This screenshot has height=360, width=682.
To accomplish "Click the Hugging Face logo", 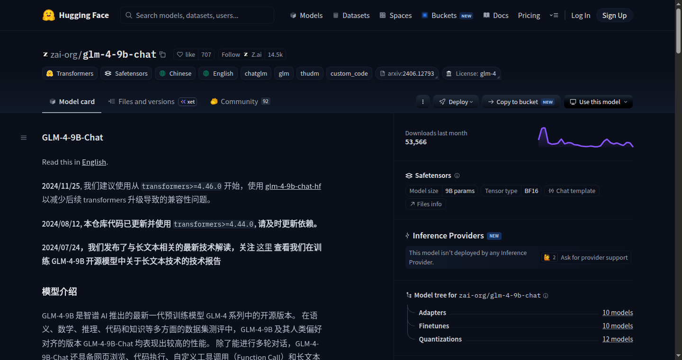I will (x=75, y=15).
